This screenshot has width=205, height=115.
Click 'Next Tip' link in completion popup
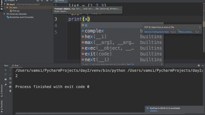(130, 64)
